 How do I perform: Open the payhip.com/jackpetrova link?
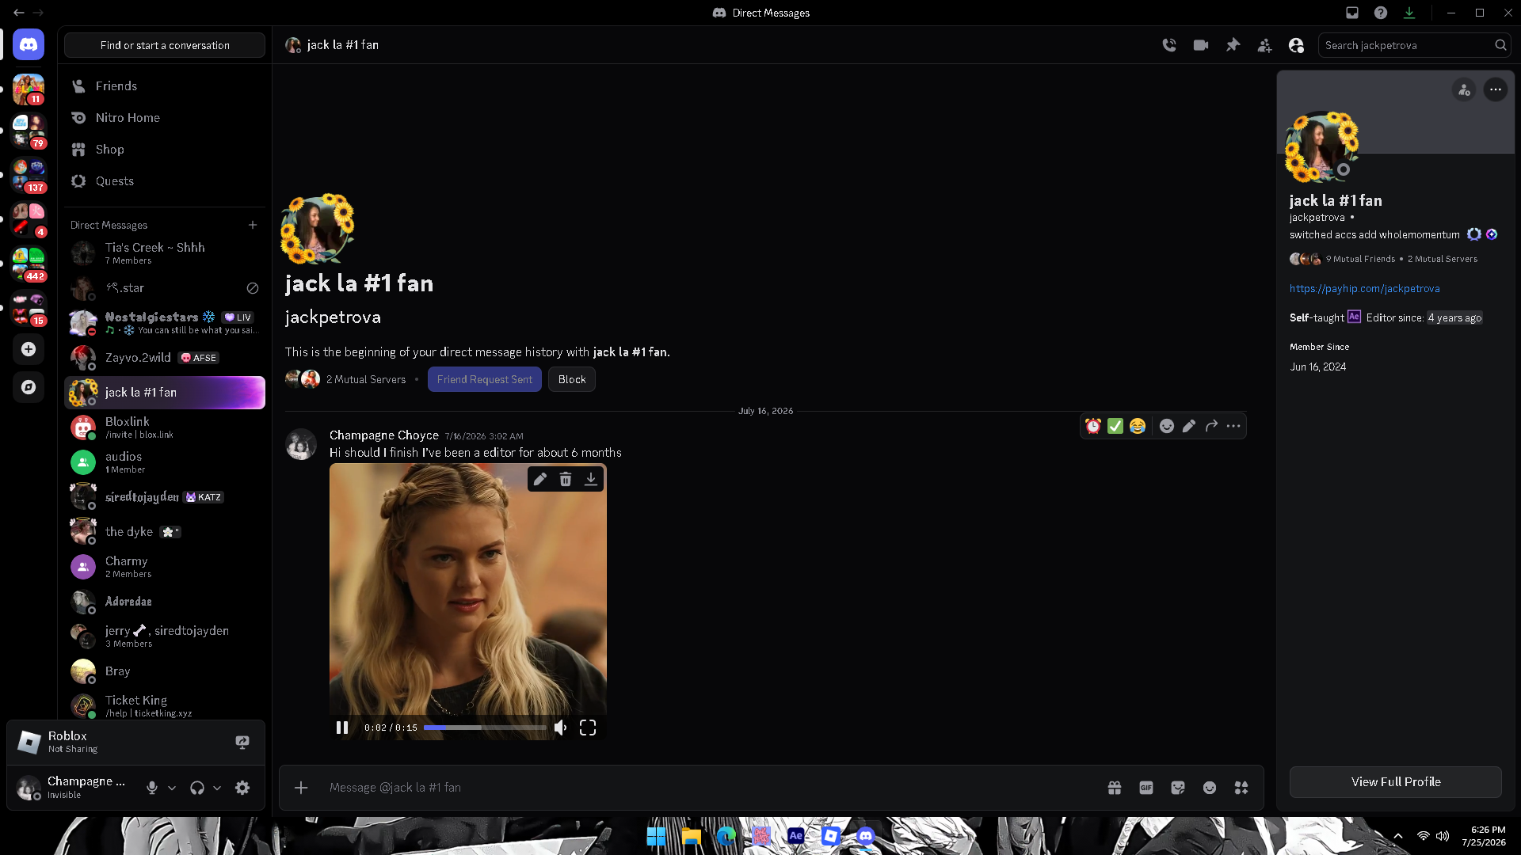tap(1365, 289)
